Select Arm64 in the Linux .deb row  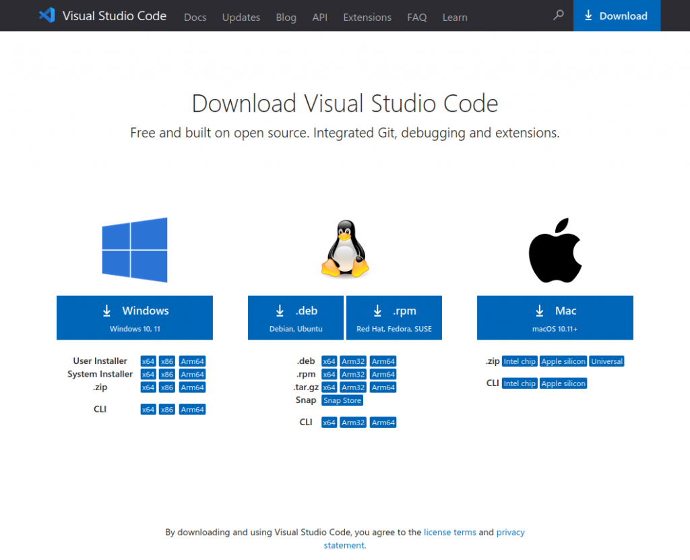(x=383, y=361)
